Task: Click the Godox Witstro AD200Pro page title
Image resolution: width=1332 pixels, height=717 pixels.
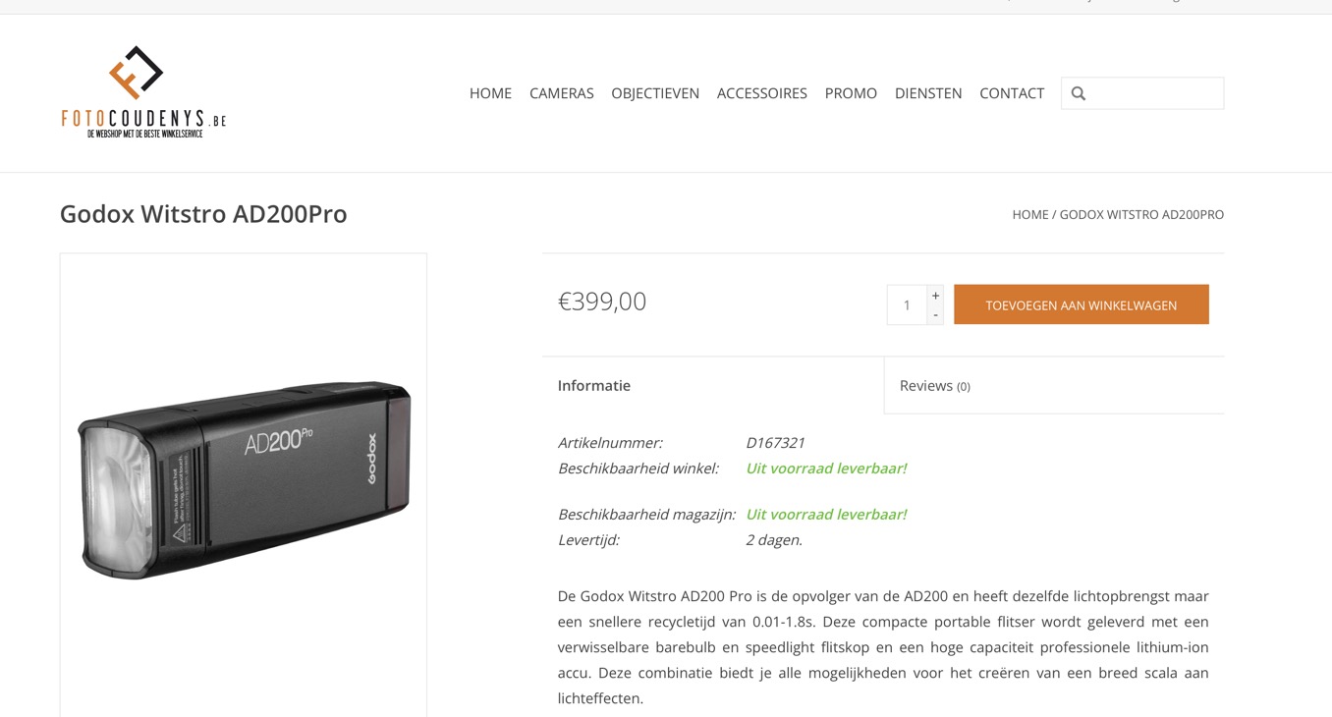Action: pyautogui.click(x=203, y=214)
